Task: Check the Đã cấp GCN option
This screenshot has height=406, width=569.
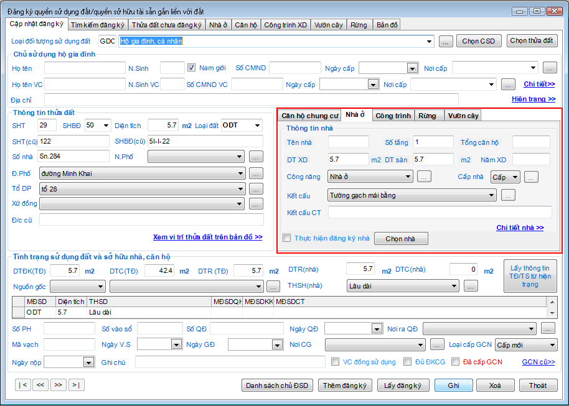Action: point(456,362)
